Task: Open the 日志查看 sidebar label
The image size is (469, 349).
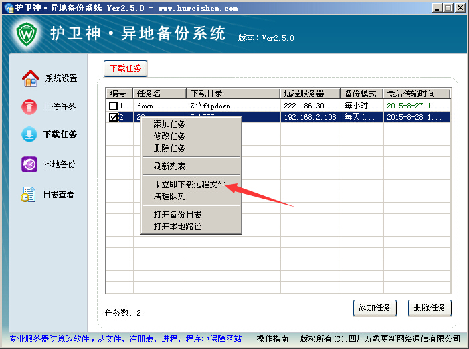Action: (x=59, y=194)
